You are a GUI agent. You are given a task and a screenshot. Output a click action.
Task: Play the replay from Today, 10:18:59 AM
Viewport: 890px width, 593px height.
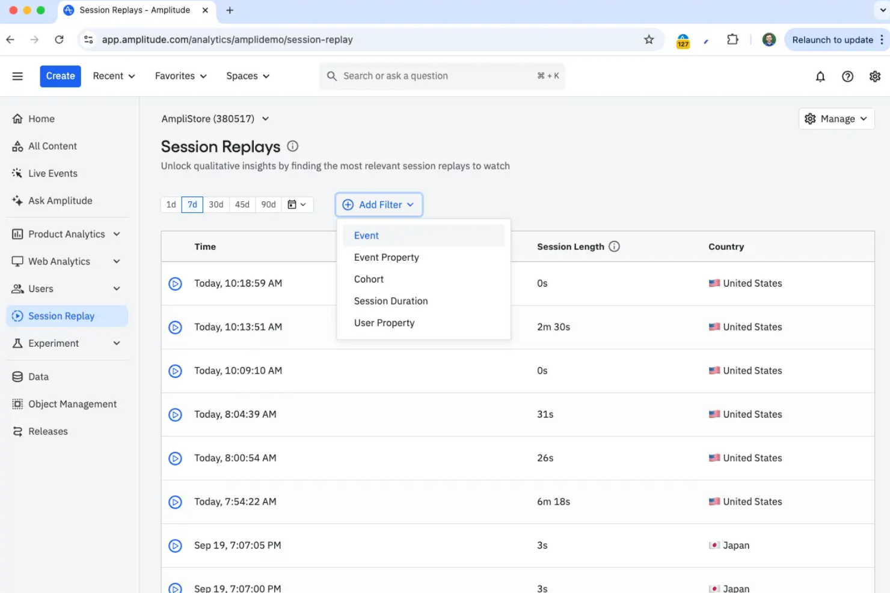(x=175, y=284)
